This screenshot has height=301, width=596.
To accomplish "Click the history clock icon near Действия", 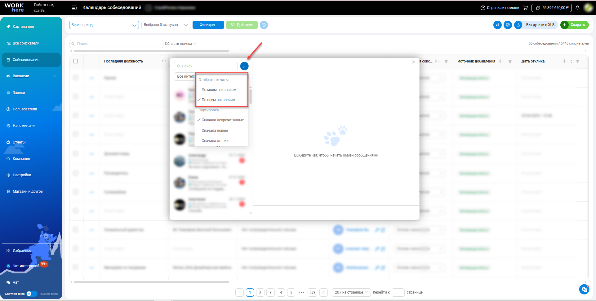I will point(264,25).
